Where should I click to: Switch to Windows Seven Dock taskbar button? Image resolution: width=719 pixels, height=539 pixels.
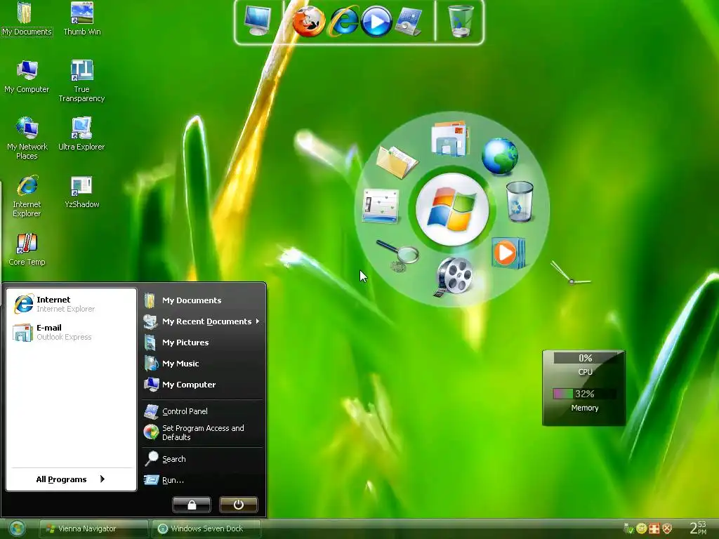point(206,528)
